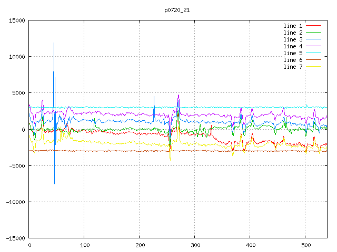The width and height of the screenshot is (337, 252).
Task: Select the 'line 2' legend label
Action: coord(293,33)
